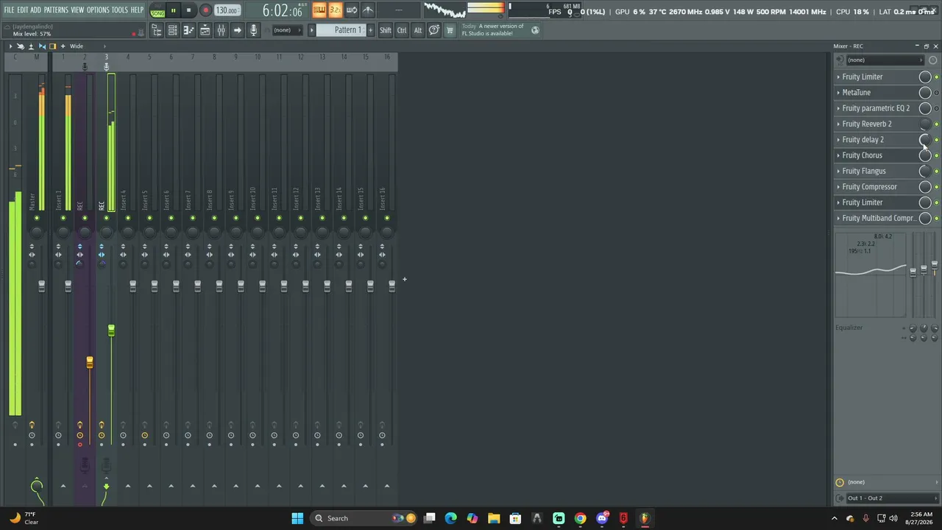This screenshot has width=942, height=530.
Task: Expand the Fruity Compressor slot arrow
Action: pyautogui.click(x=838, y=187)
